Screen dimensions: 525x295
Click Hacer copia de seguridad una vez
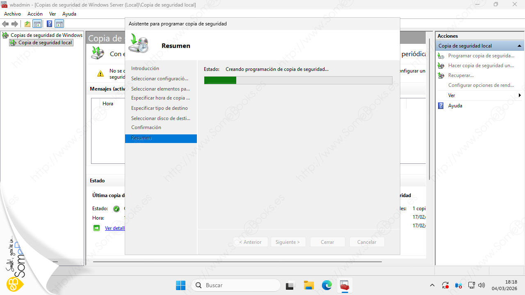point(481,66)
